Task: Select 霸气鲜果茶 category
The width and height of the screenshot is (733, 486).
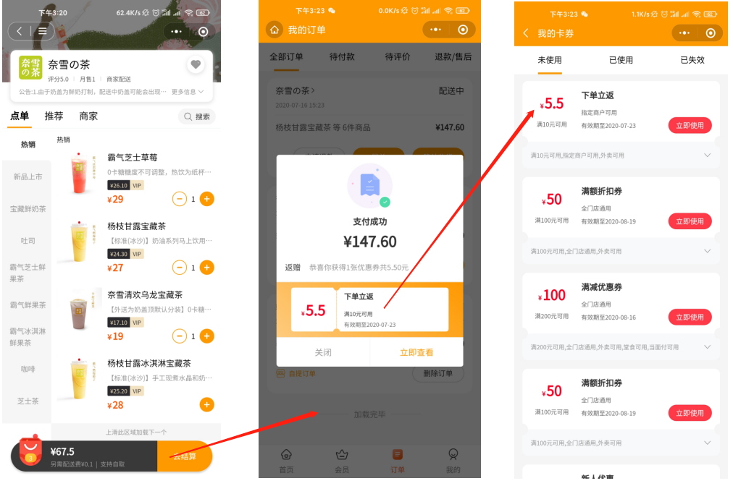Action: click(28, 305)
